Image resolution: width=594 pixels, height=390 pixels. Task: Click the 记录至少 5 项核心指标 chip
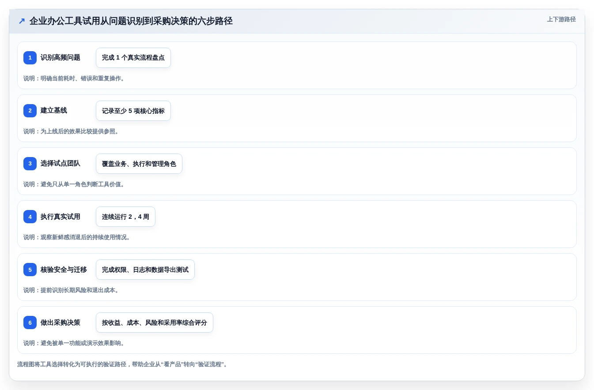(133, 111)
